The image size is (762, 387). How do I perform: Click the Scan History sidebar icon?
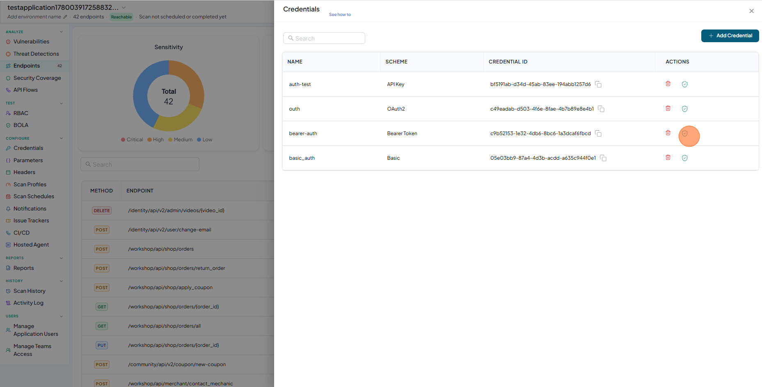point(8,291)
